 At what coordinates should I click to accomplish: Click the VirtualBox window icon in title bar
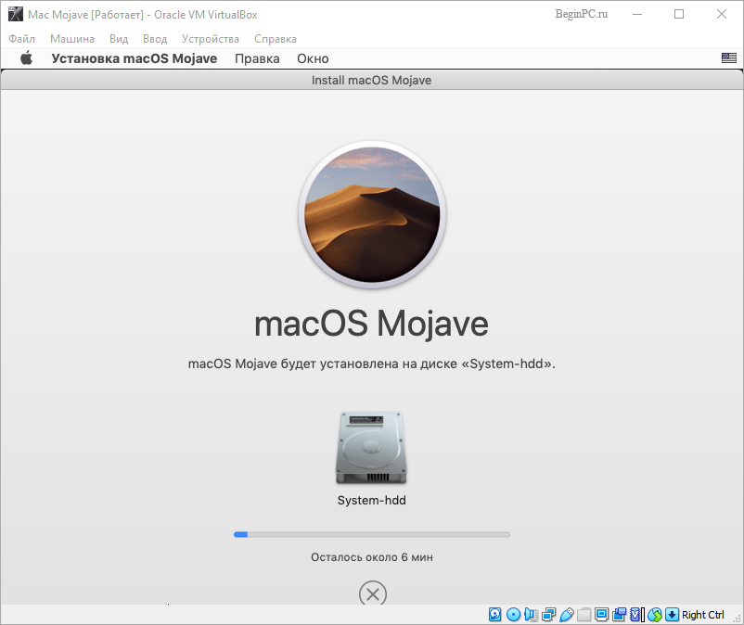tap(16, 14)
